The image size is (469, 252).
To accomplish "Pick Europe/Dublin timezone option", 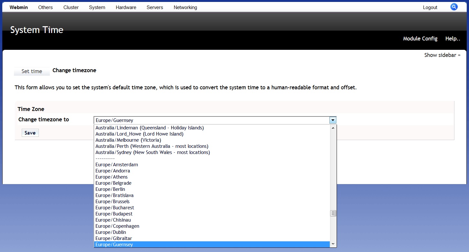I will pos(111,232).
